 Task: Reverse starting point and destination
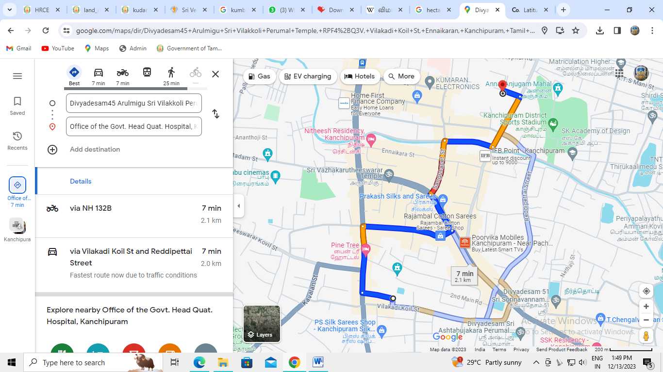[x=215, y=114]
